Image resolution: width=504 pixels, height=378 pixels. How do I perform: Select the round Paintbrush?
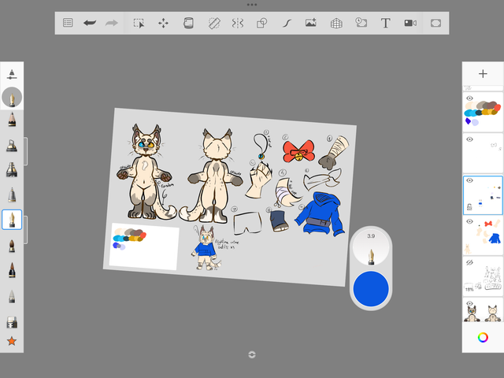(12, 246)
